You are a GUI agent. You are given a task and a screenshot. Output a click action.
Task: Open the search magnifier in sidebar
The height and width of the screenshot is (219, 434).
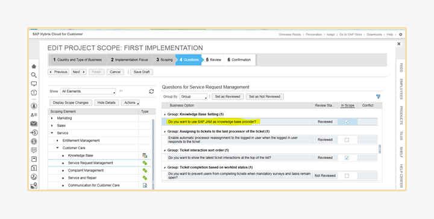pos(34,75)
